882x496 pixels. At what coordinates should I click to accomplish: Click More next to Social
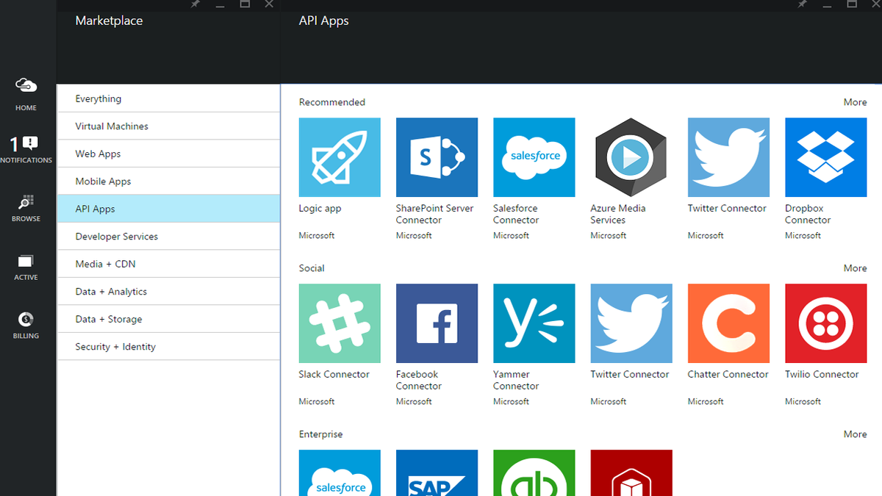(x=855, y=268)
